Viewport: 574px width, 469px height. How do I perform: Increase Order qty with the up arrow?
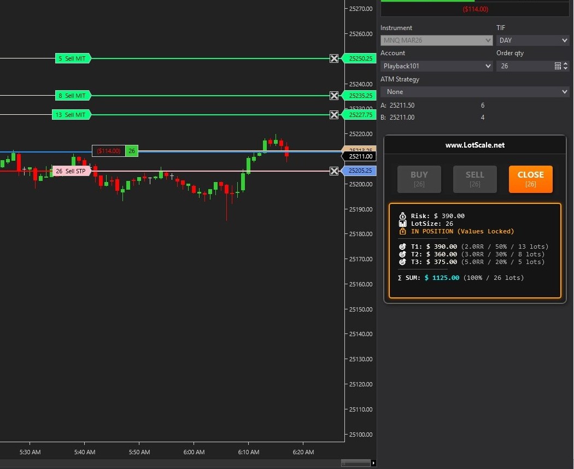(566, 63)
